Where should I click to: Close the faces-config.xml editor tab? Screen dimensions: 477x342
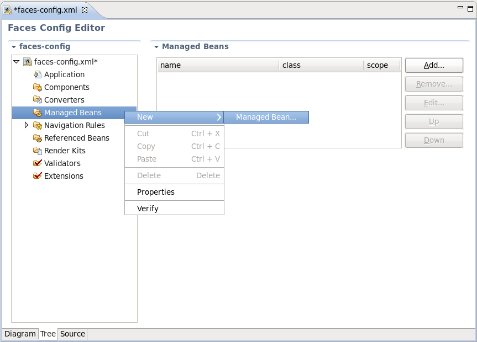tap(85, 10)
